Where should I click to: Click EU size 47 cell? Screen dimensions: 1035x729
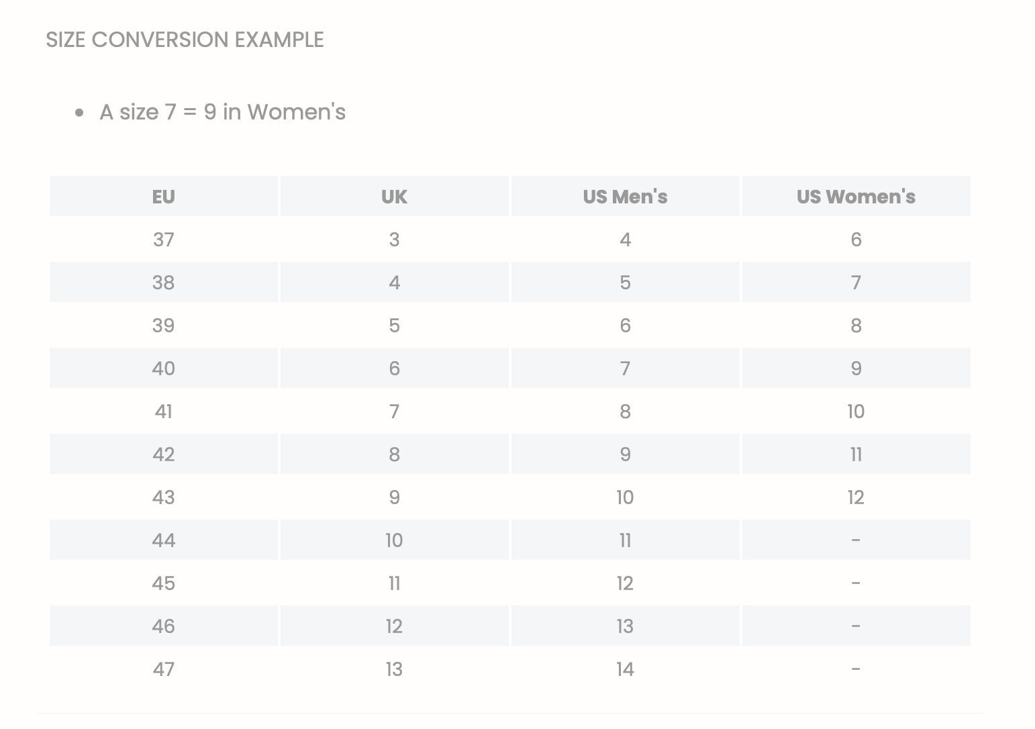(x=164, y=669)
